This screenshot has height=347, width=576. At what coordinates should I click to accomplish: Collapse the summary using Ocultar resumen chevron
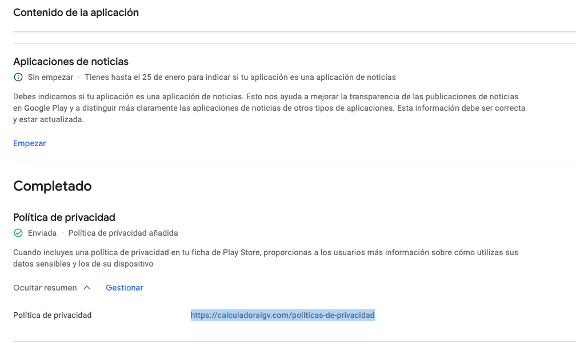[x=87, y=288]
